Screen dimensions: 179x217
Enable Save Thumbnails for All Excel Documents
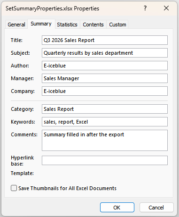(14, 188)
